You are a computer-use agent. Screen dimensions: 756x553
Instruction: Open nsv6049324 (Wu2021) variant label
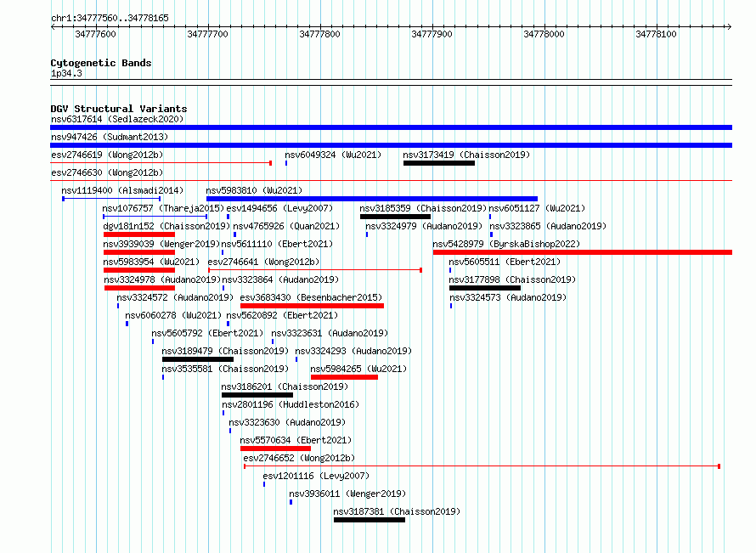pyautogui.click(x=333, y=155)
